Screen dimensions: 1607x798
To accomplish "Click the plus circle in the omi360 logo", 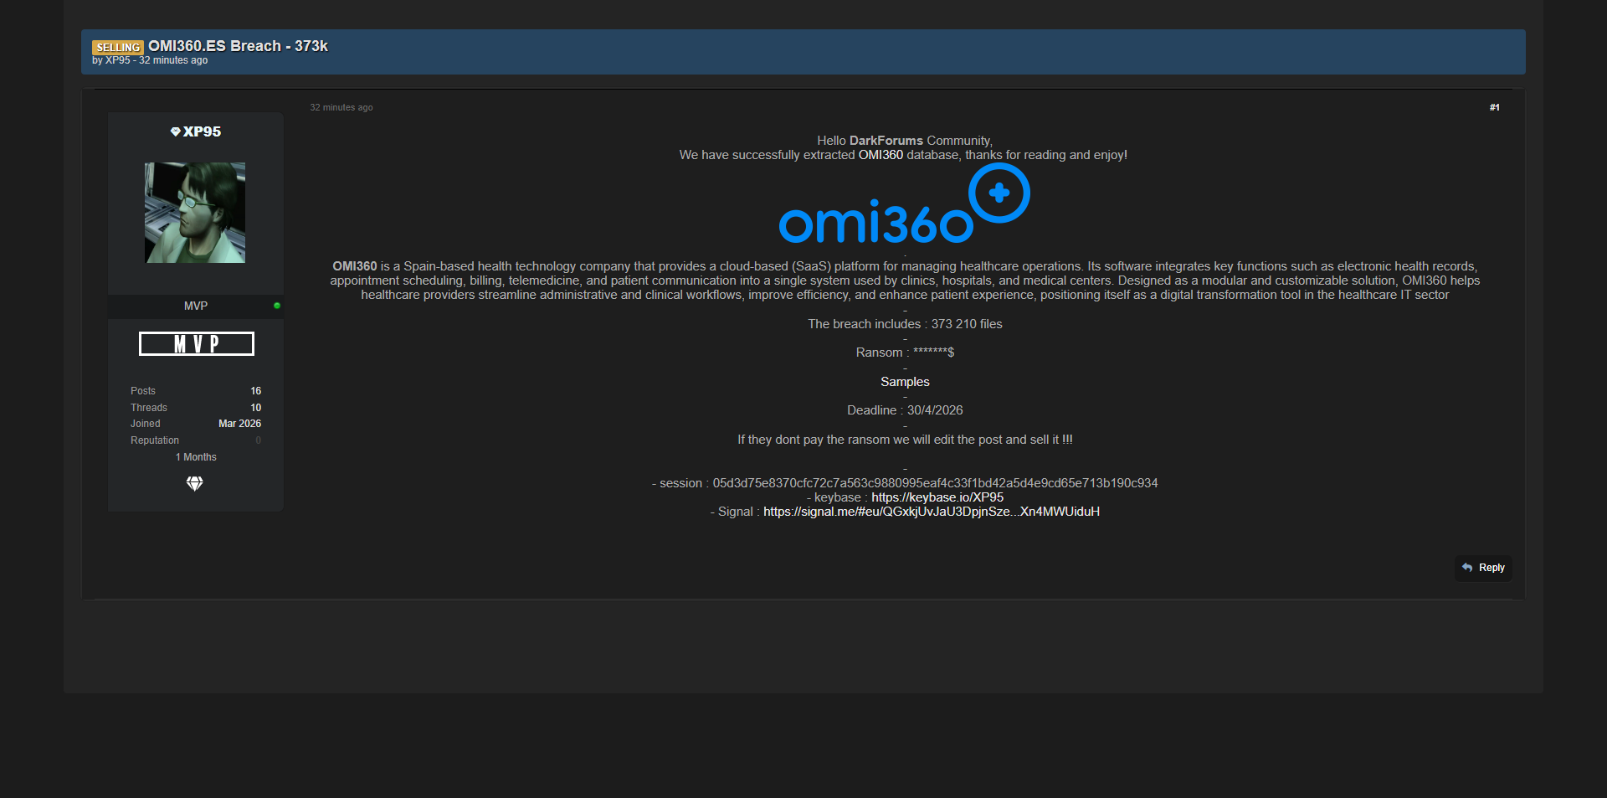I will click(x=999, y=193).
